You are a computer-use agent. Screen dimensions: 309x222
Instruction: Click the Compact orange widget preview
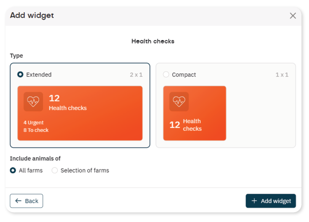click(195, 113)
